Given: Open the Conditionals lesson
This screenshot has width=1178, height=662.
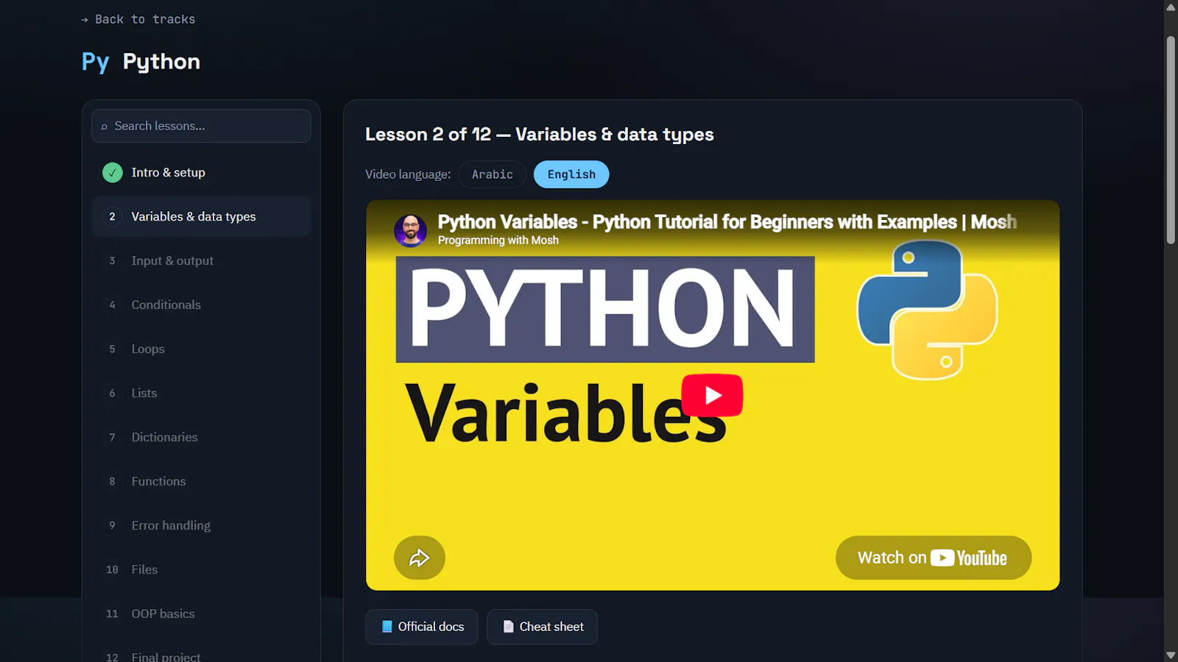Looking at the screenshot, I should 201,305.
